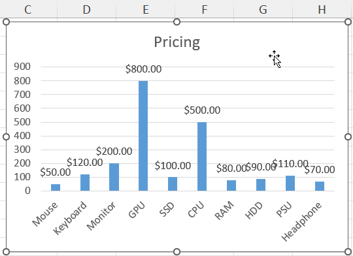Click the CPU category axis label

[x=196, y=210]
